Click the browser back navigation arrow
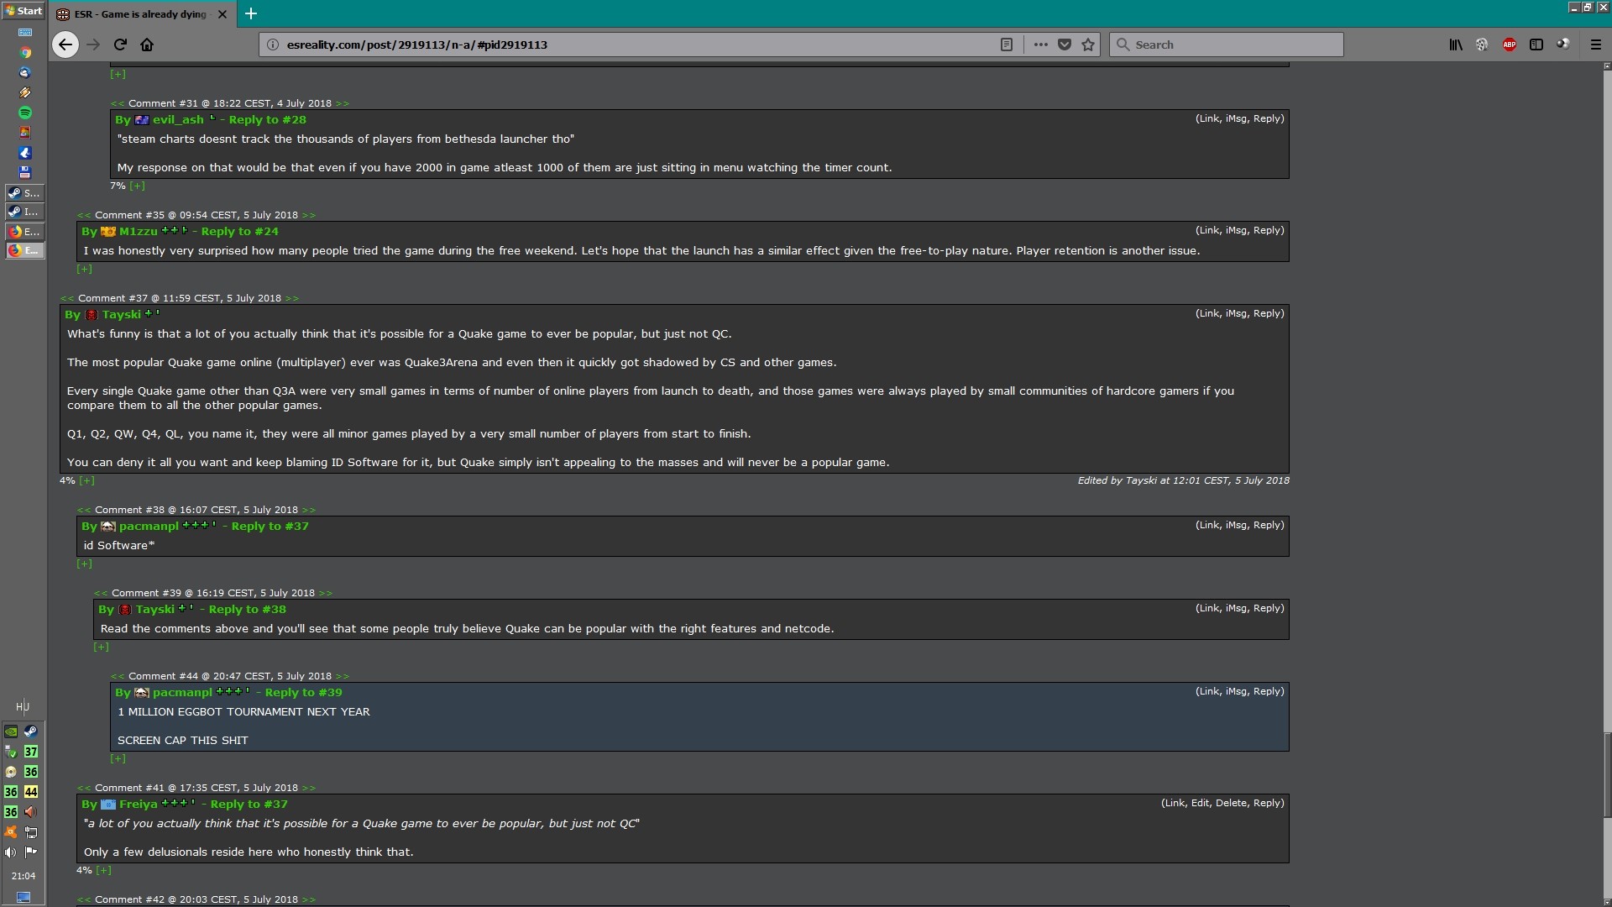The width and height of the screenshot is (1612, 907). (65, 45)
